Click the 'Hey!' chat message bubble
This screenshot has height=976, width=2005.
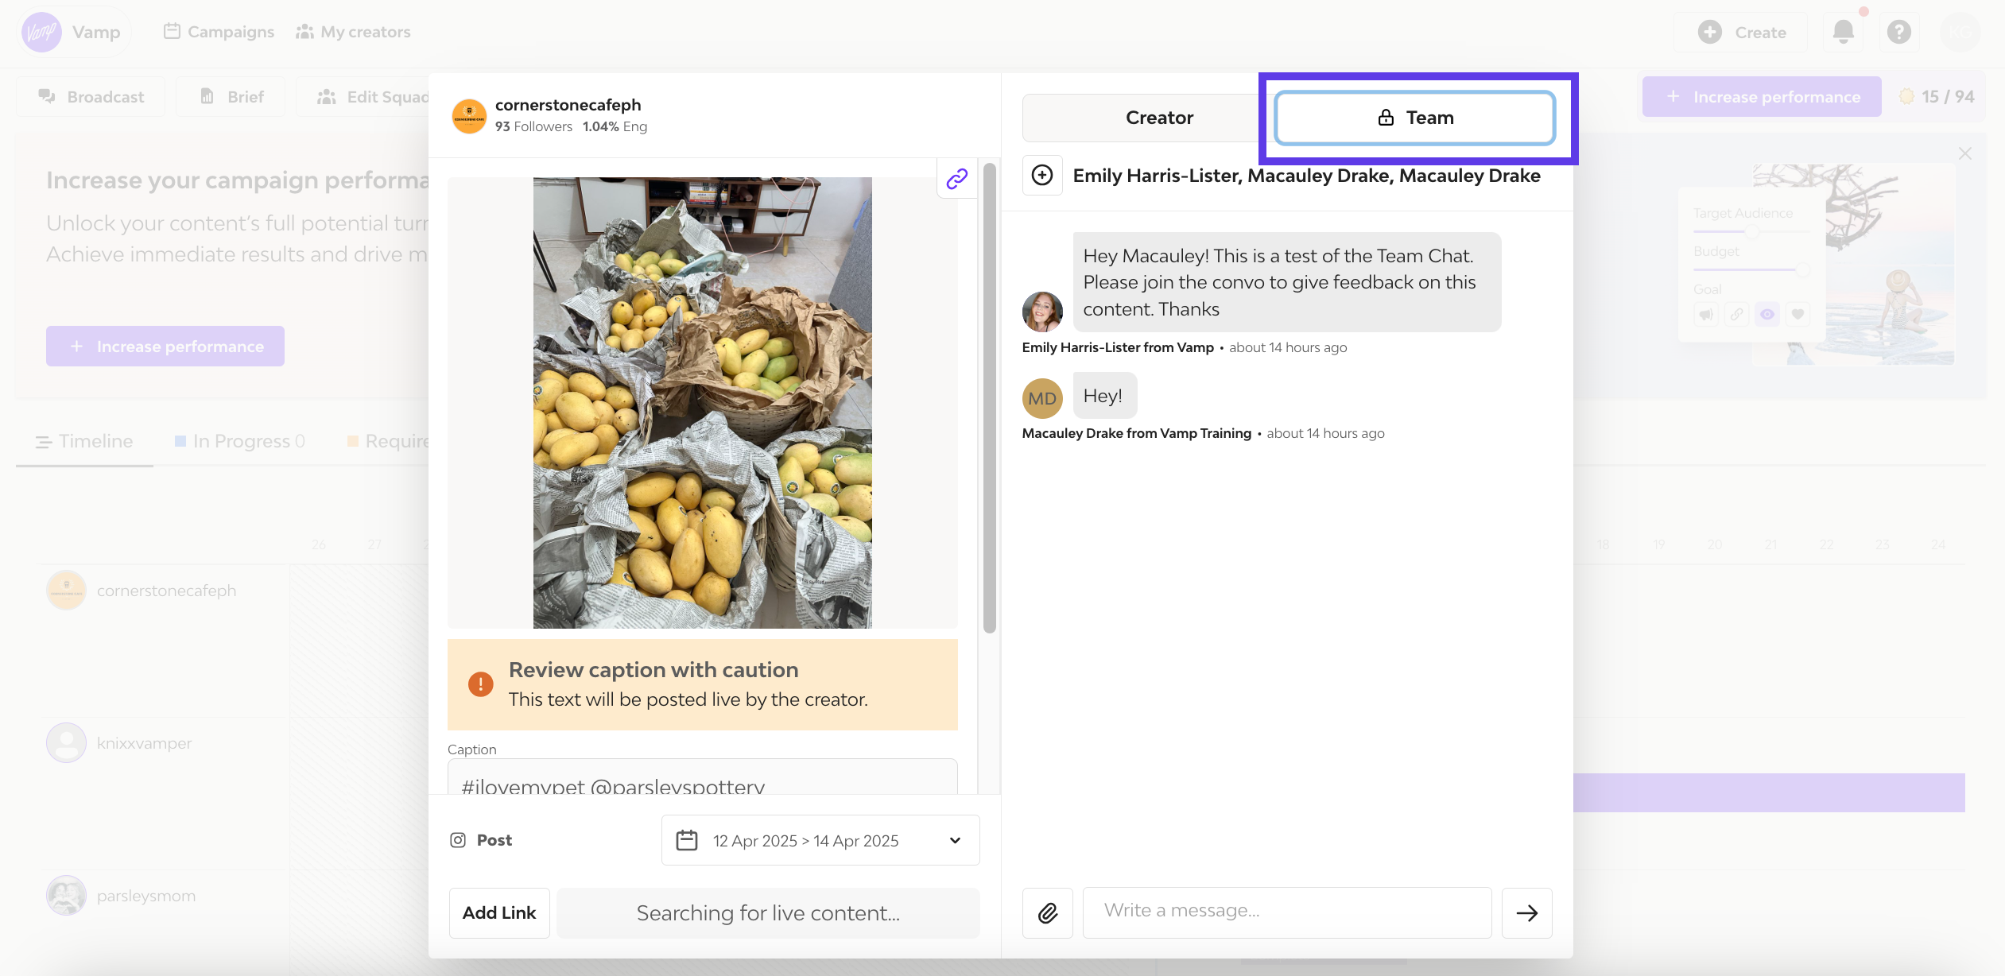click(1104, 395)
